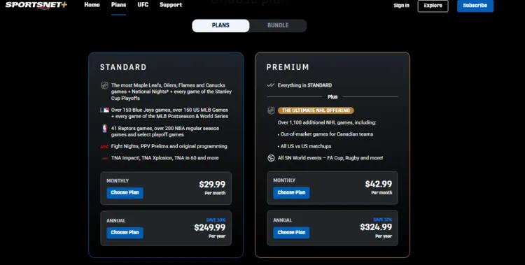Choose the Premium annual $324.99 plan

pyautogui.click(x=291, y=233)
